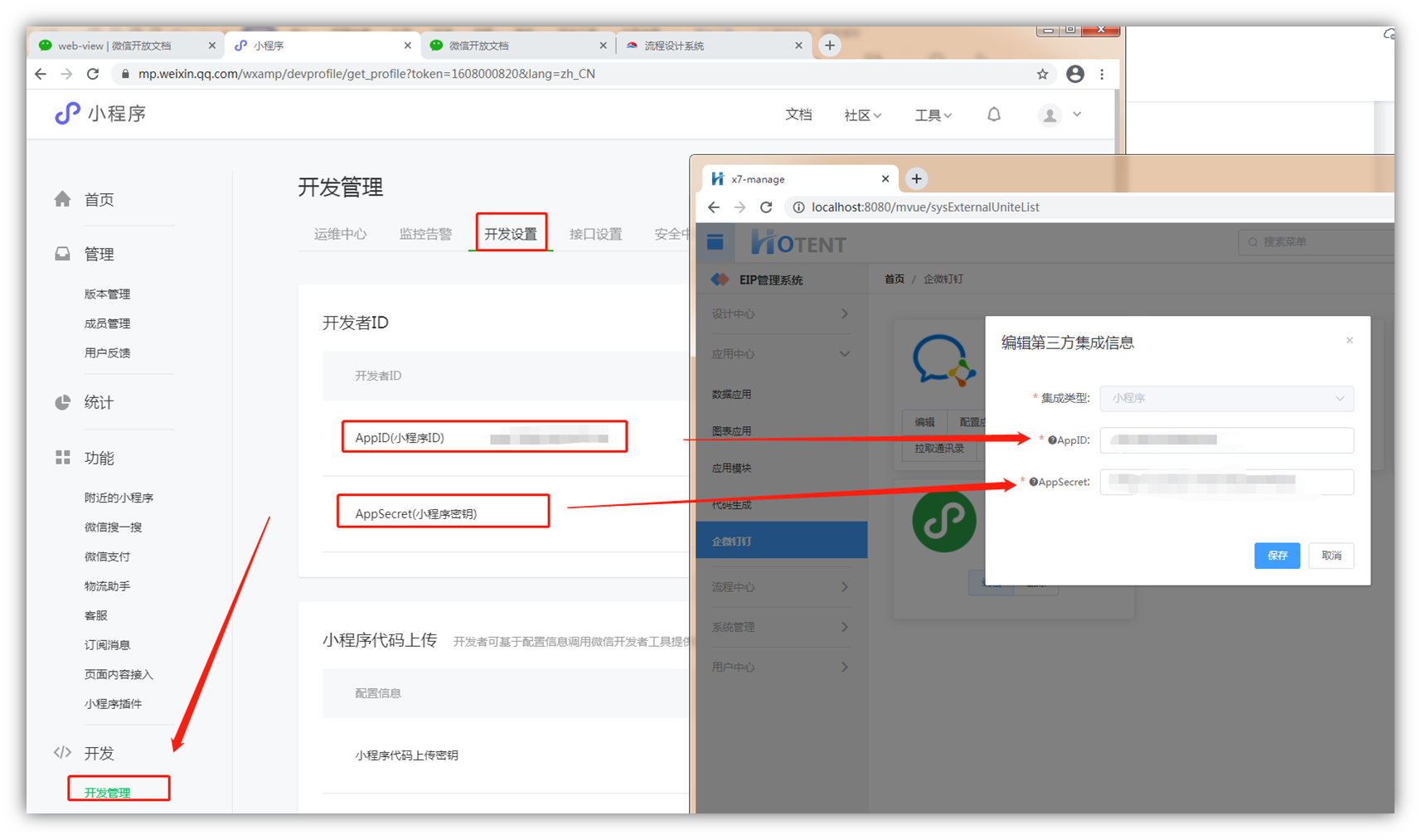Click the 小程序 logo icon
The image size is (1421, 840).
(67, 114)
